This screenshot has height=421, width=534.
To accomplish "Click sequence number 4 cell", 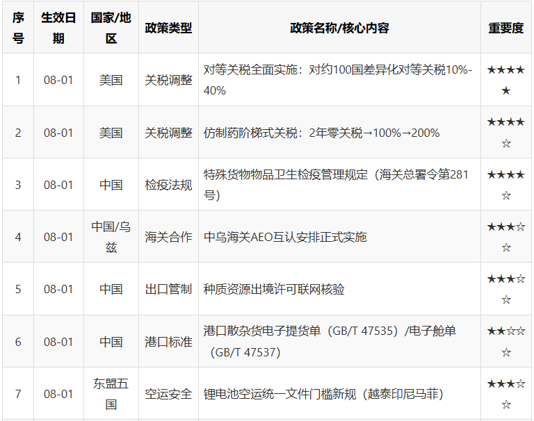I will (x=18, y=236).
